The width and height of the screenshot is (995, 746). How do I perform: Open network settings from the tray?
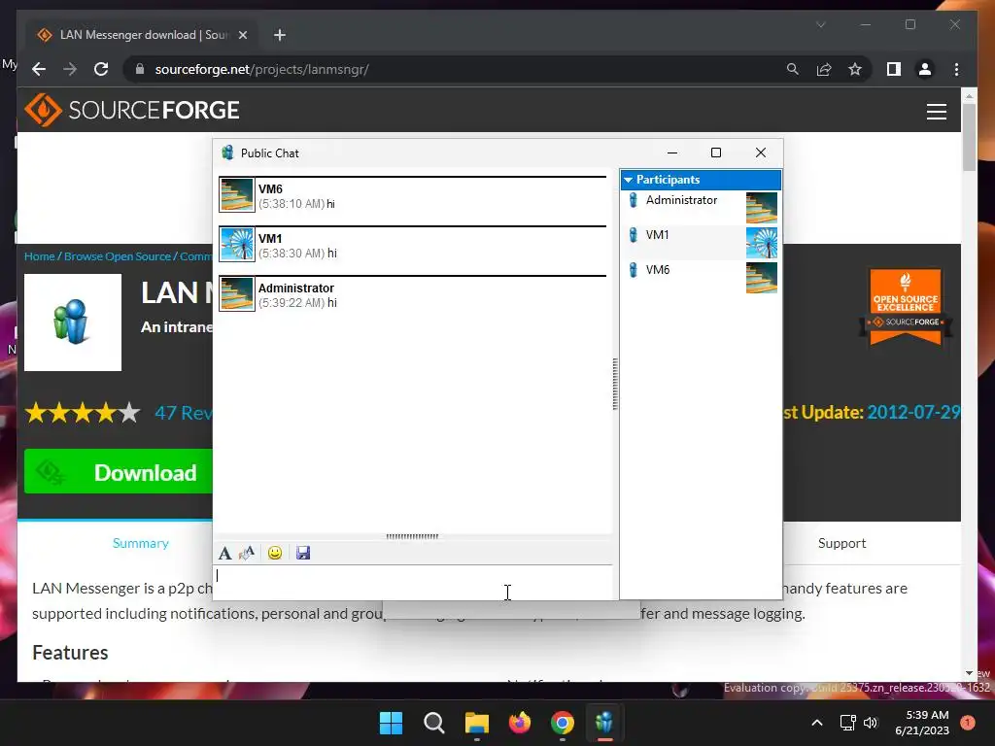coord(847,723)
